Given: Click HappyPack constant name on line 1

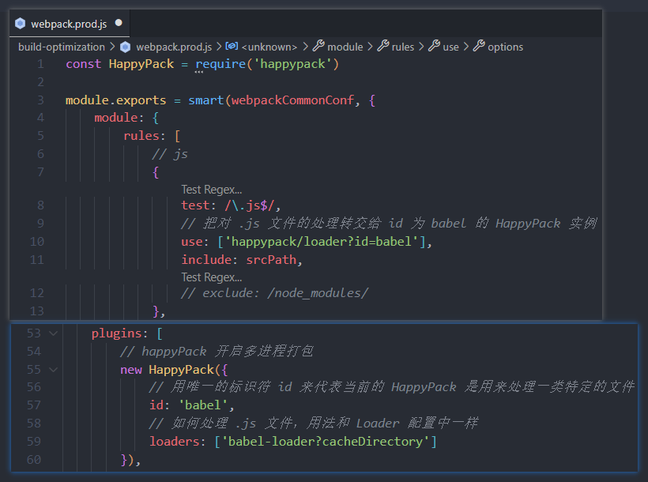Looking at the screenshot, I should tap(141, 64).
